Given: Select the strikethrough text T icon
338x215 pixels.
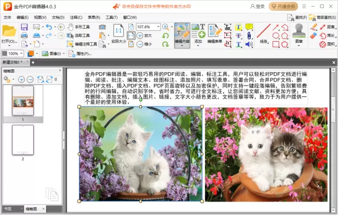Looking at the screenshot, I should (x=238, y=35).
